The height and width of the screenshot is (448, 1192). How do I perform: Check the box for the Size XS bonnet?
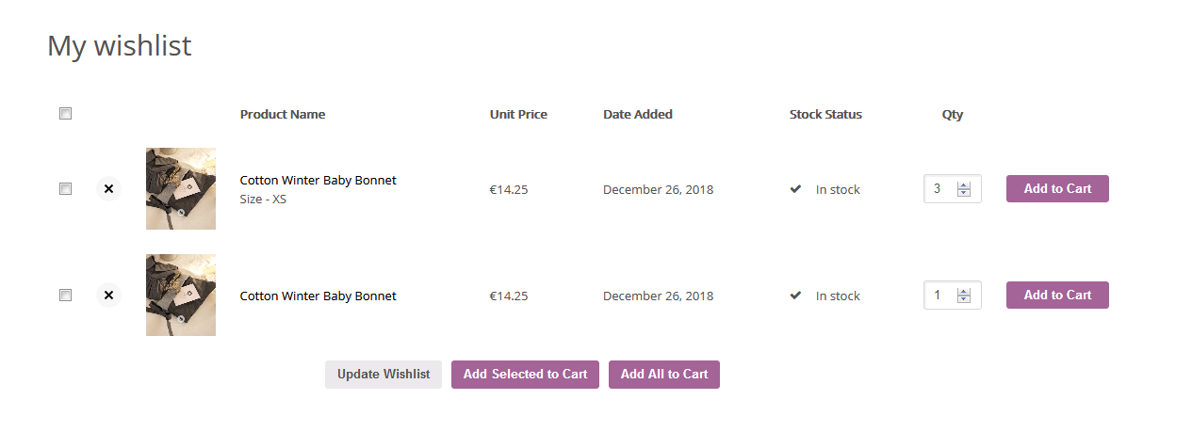coord(65,189)
